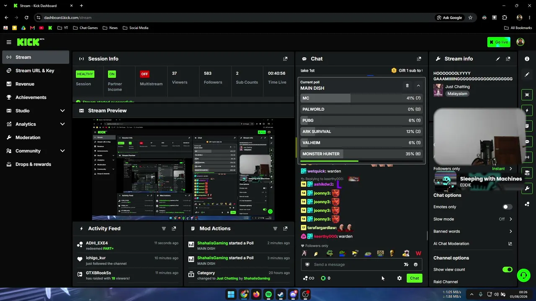Image resolution: width=536 pixels, height=301 pixels.
Task: Toggle the Emotes only switch
Action: tap(507, 207)
